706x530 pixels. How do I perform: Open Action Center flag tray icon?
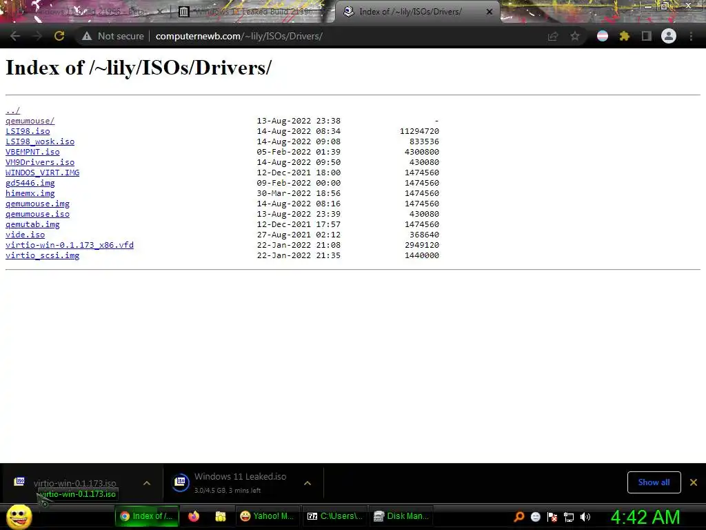click(552, 517)
